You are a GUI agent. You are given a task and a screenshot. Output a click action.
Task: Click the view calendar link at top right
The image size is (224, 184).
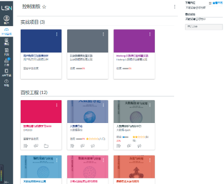point(216,3)
